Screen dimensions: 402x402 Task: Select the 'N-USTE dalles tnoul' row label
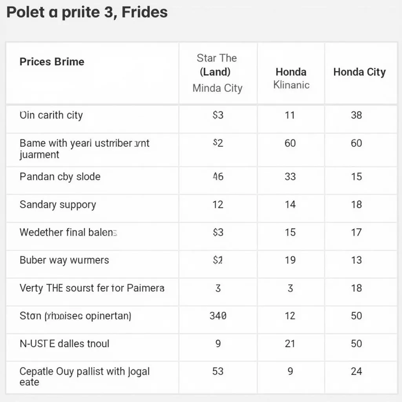pos(64,344)
